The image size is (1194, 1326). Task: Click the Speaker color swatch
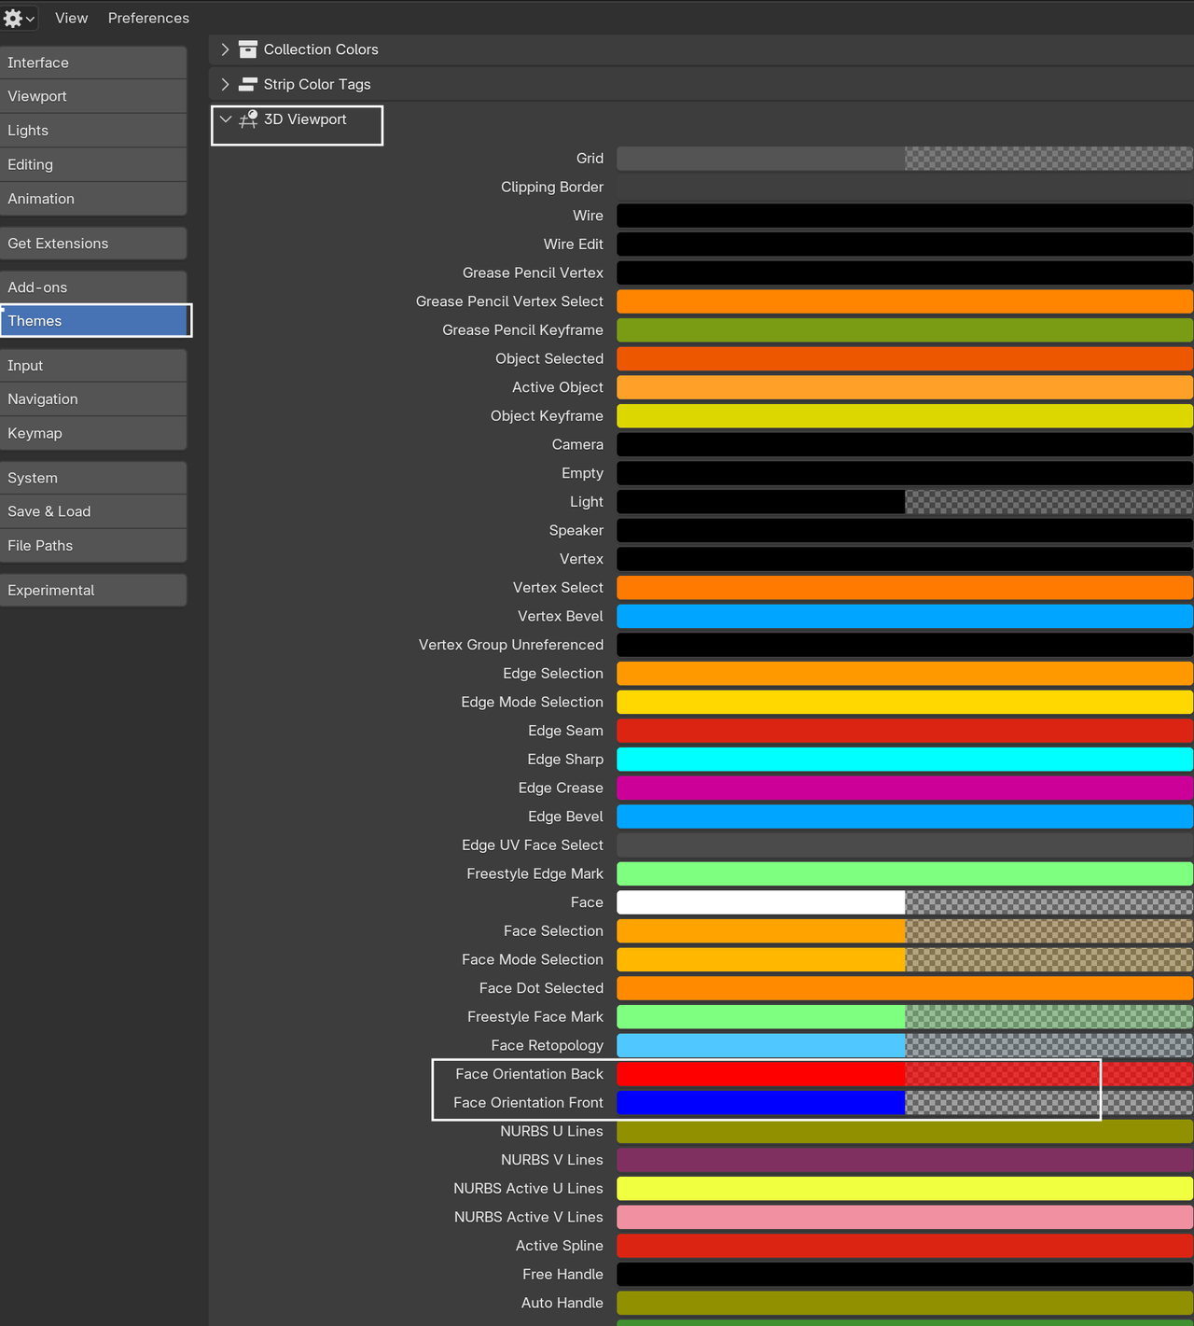pos(905,531)
